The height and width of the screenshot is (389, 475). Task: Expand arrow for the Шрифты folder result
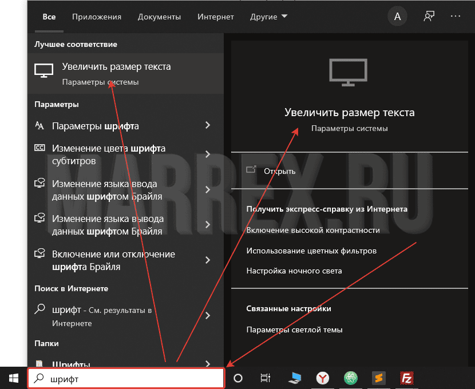point(208,363)
